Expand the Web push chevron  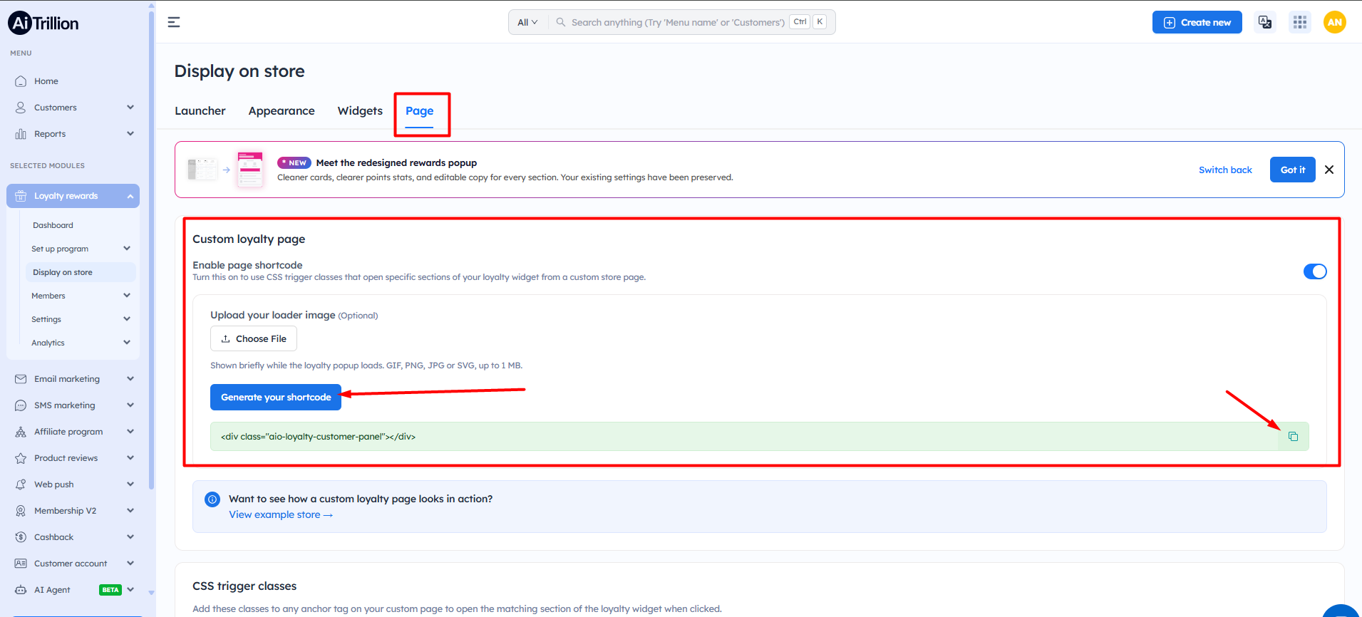click(x=130, y=484)
